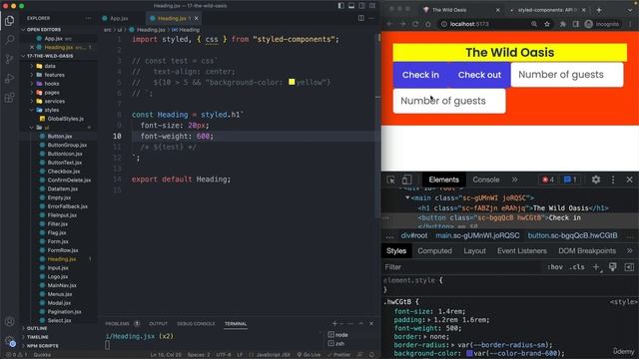Toggle bottom panel layout icon
This screenshot has height=359, width=639.
coord(351,6)
